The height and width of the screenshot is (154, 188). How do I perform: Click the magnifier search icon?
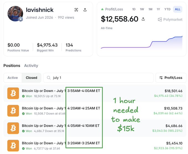49,78
